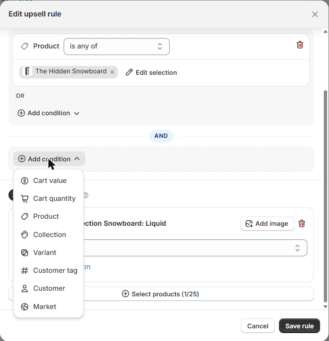Save the upsell rule

pyautogui.click(x=299, y=326)
